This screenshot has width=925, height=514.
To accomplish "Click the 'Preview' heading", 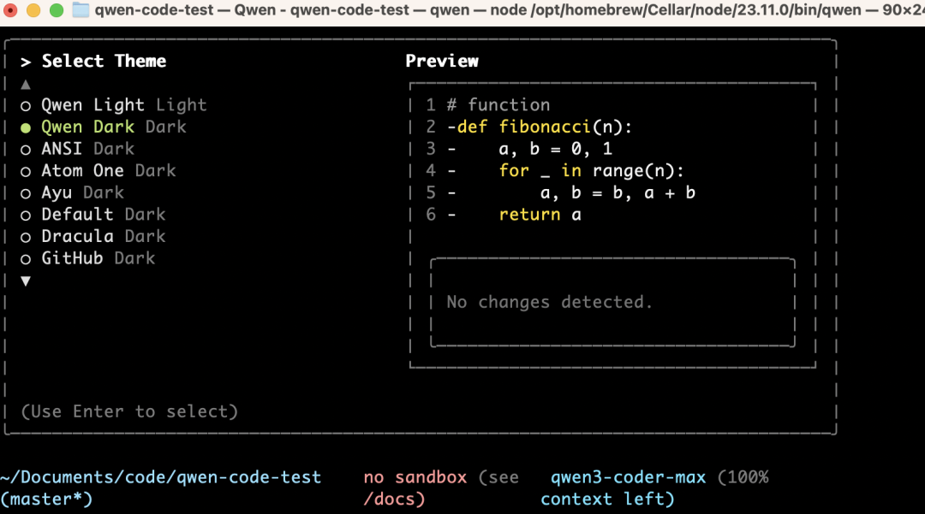I will (x=442, y=62).
